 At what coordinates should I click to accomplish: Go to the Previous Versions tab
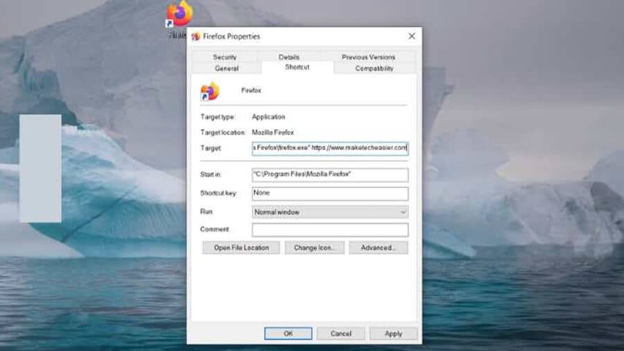click(368, 57)
